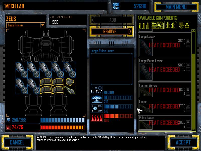Click the resource points icon near 52690

(116, 6)
